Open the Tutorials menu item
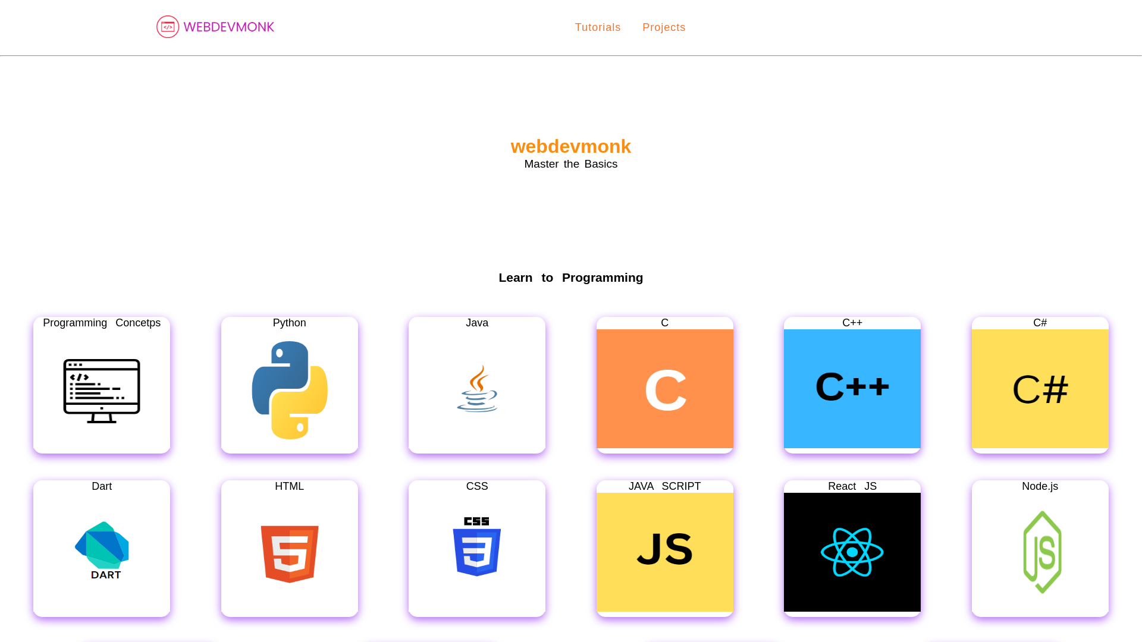The image size is (1142, 642). point(598,27)
